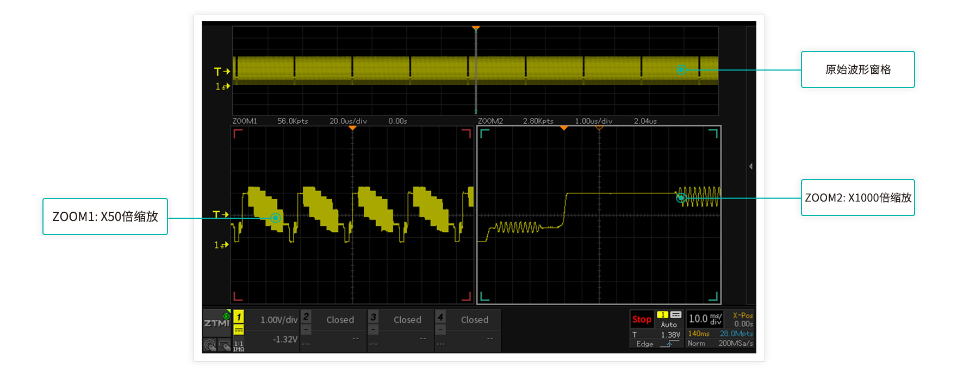Click the rising edge trigger slope icon
This screenshot has height=380, width=957.
pyautogui.click(x=670, y=344)
